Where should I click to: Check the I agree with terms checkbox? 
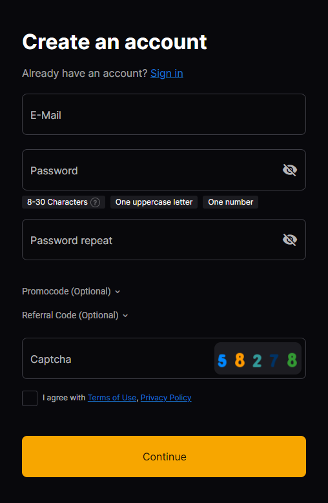pyautogui.click(x=30, y=398)
